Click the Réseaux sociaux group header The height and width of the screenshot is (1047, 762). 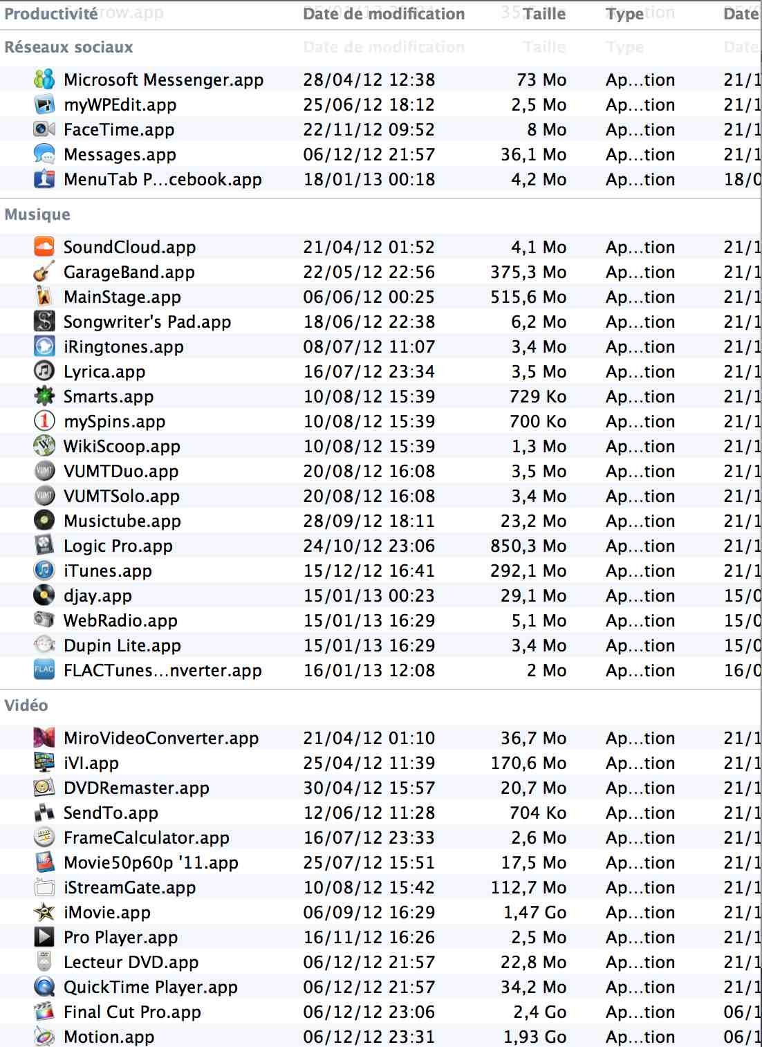point(68,47)
